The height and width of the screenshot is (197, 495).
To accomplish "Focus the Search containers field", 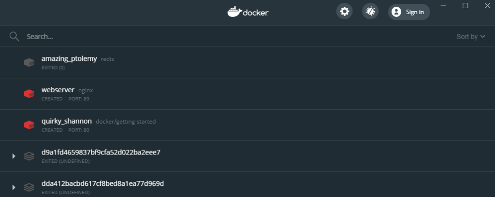I will (x=193, y=37).
